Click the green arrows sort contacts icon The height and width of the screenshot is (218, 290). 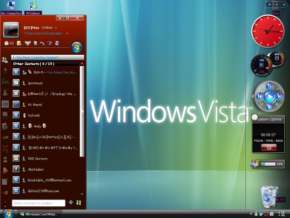[79, 202]
